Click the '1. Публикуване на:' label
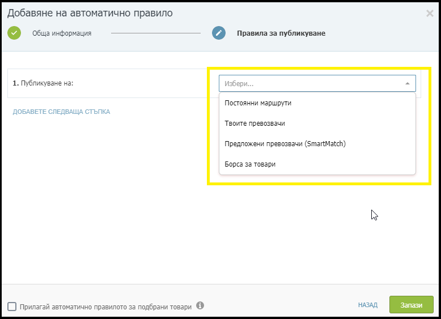This screenshot has width=441, height=319. [43, 83]
